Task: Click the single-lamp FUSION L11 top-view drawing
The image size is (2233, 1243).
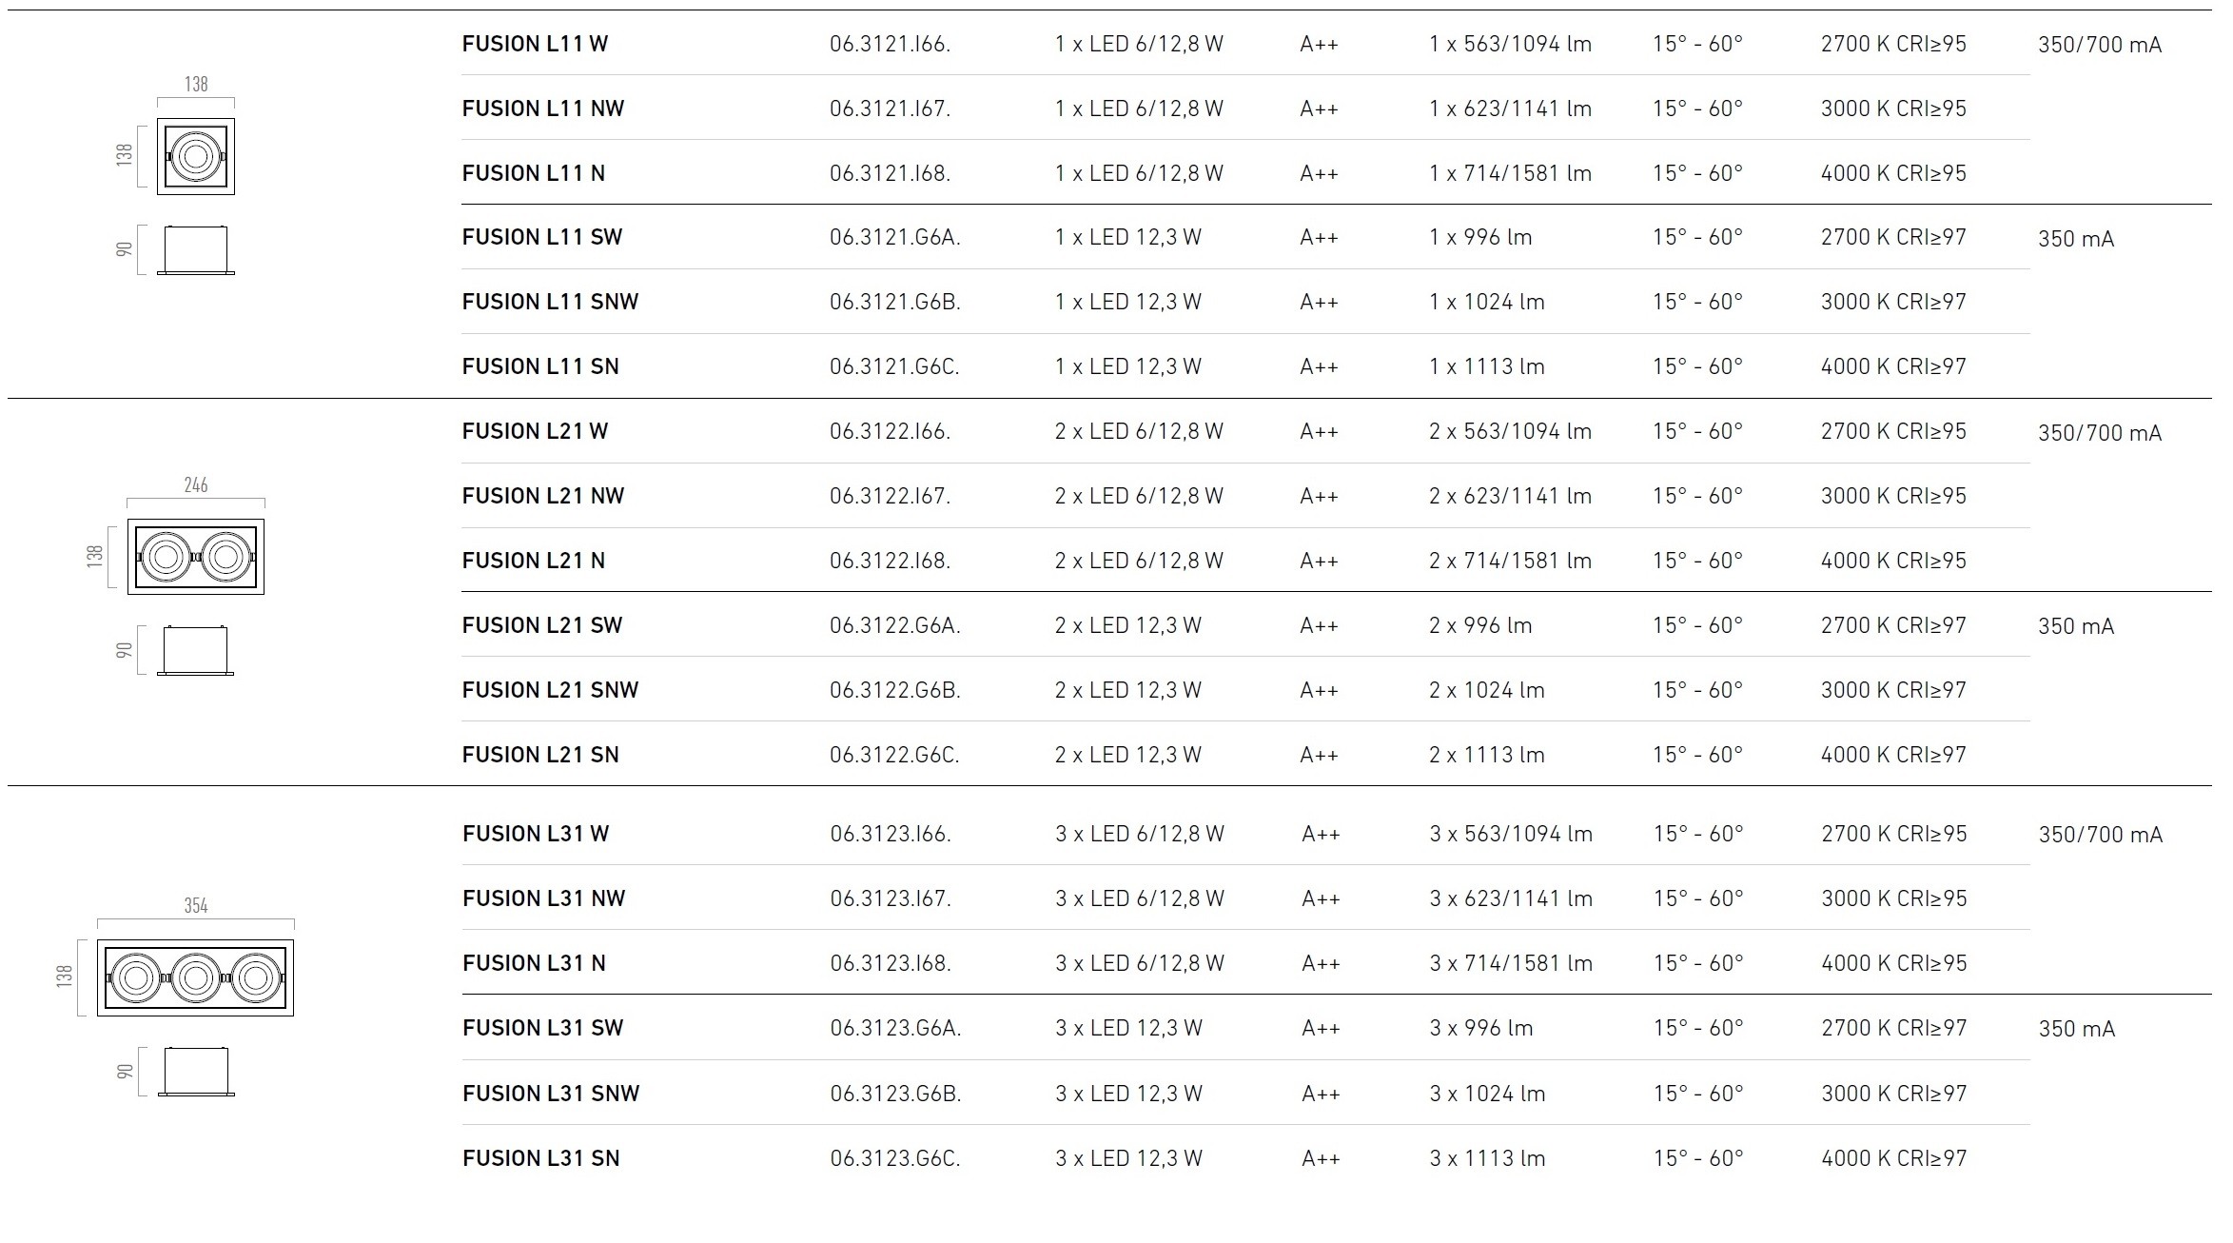Action: (196, 157)
